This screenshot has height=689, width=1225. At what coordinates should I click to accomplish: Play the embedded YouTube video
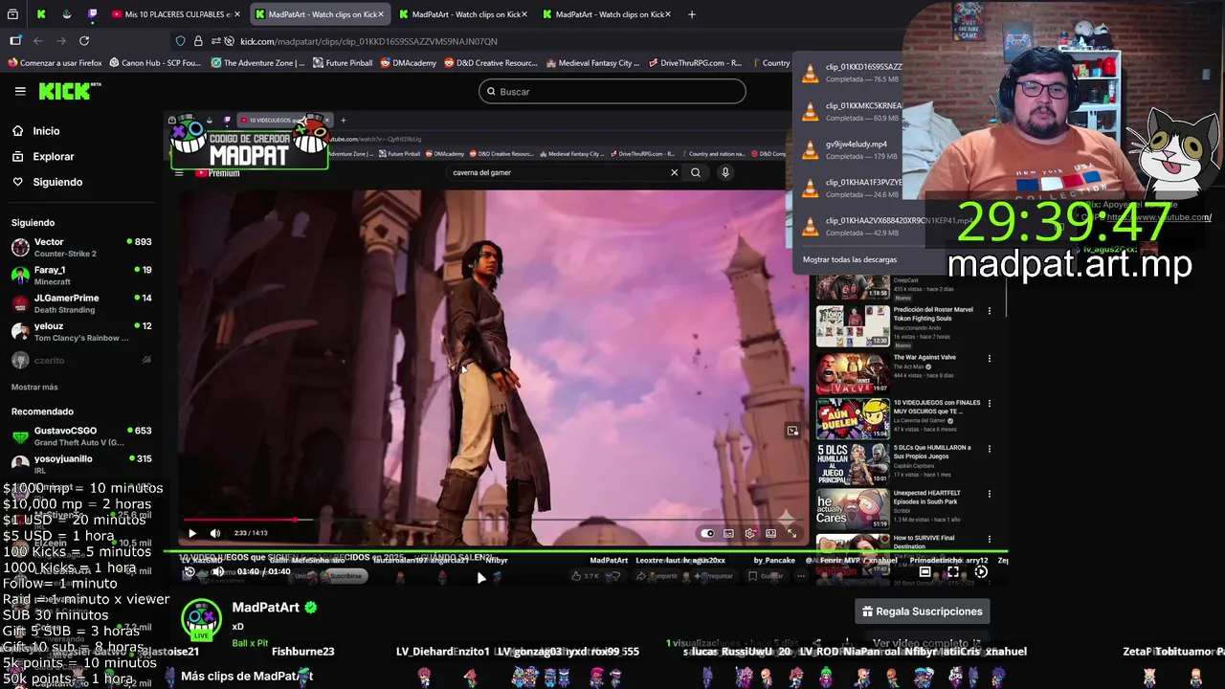[x=192, y=533]
